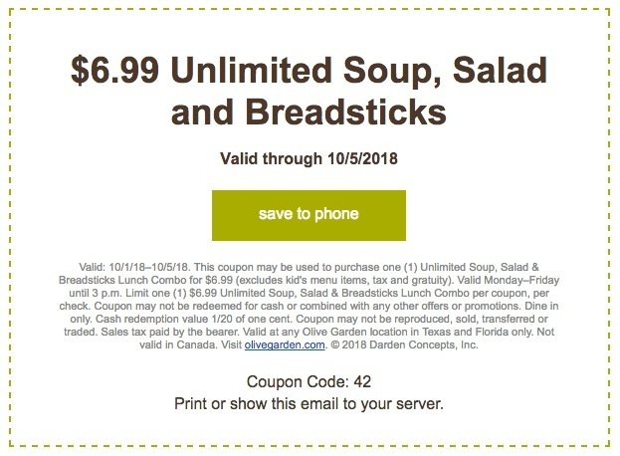Click the "Valid Monday–Friday" text

click(x=508, y=280)
